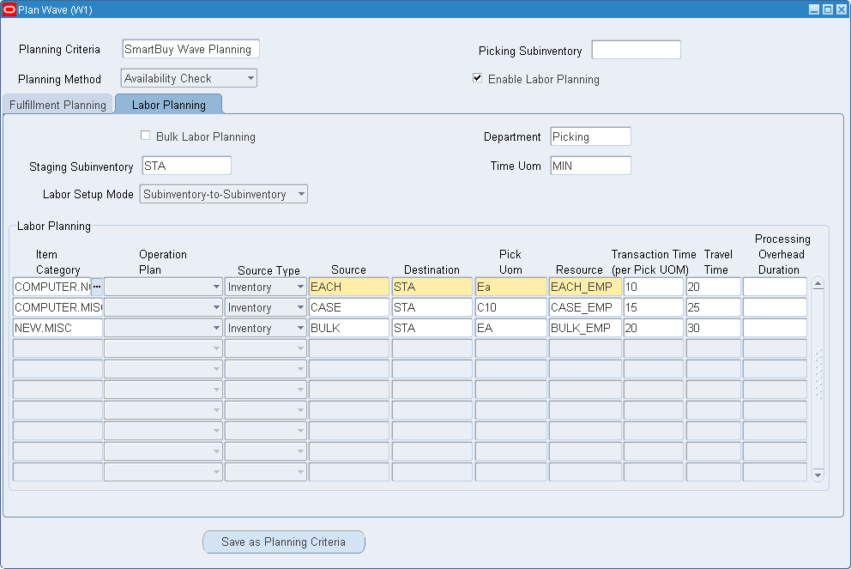The width and height of the screenshot is (851, 569).
Task: Click the vertical scrollbar track of the labor table
Action: pos(818,380)
